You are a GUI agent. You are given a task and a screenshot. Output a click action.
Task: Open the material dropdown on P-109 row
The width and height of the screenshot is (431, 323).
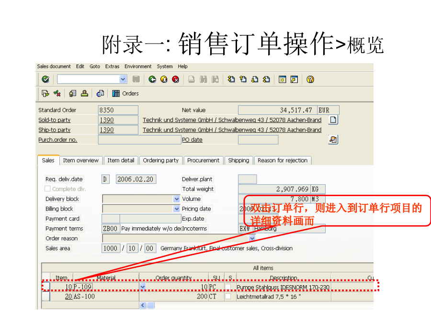tap(143, 287)
